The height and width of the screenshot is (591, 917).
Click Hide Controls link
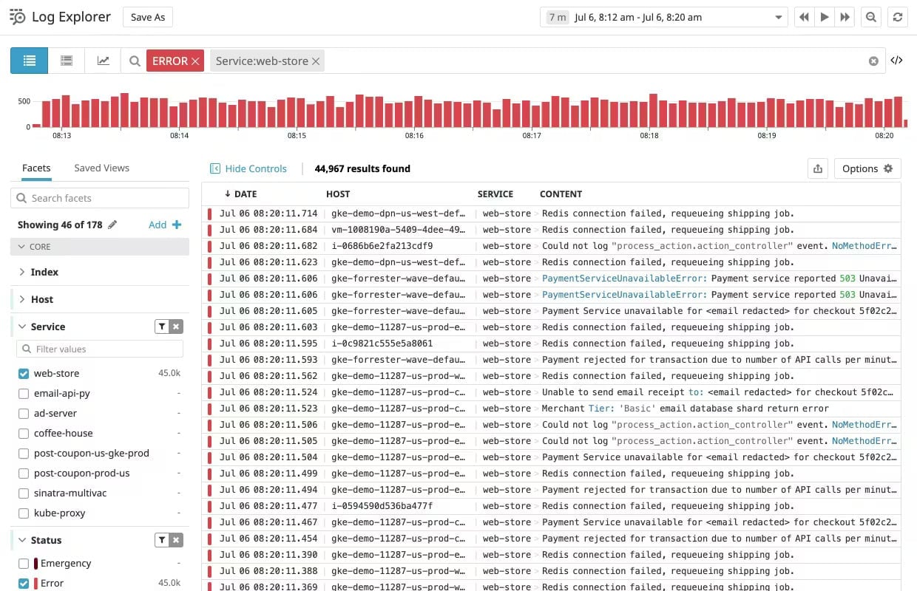coord(248,168)
